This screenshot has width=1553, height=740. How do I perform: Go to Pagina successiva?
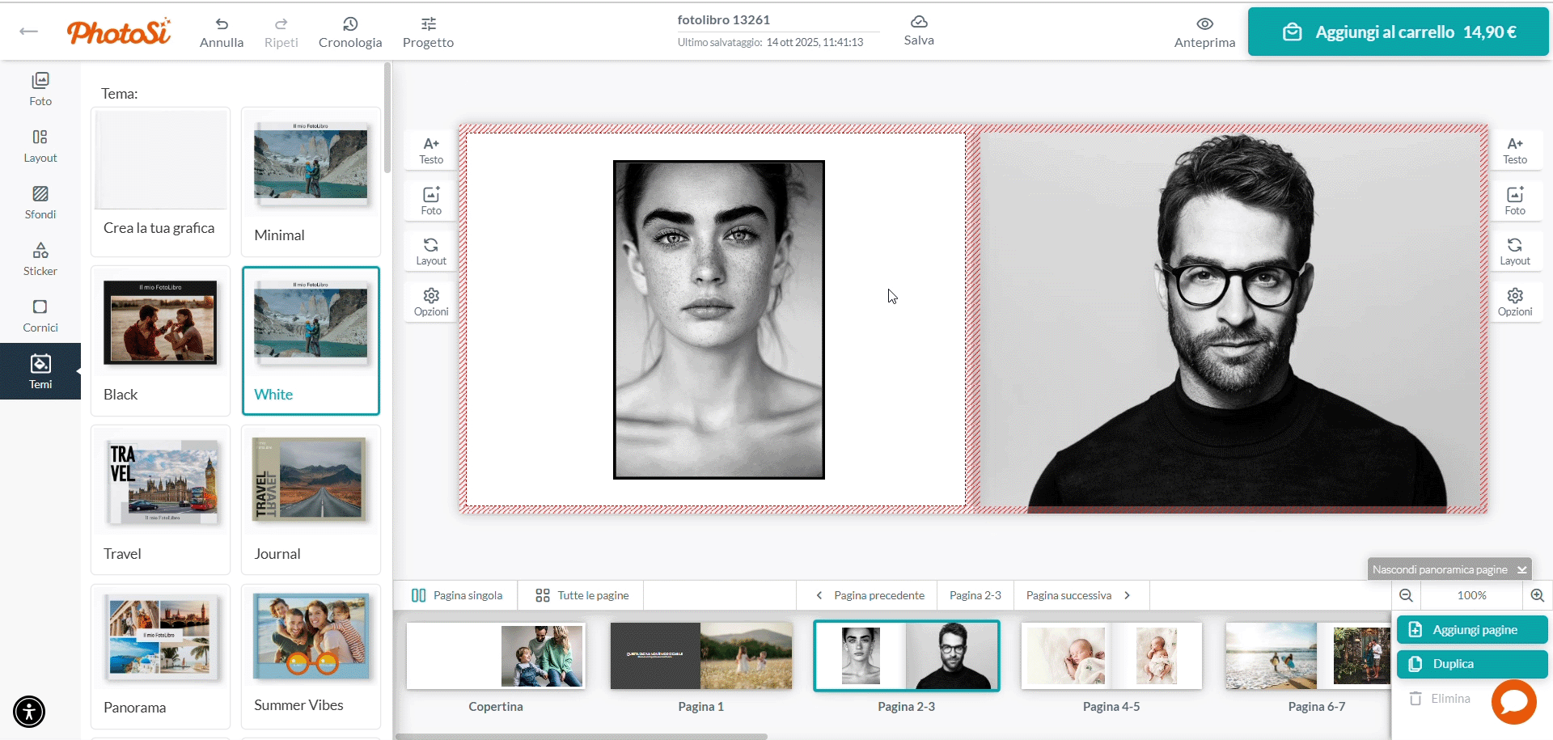(x=1081, y=595)
